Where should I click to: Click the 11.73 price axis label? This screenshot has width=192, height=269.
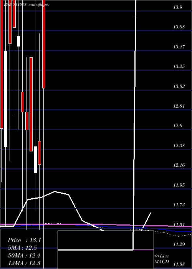coord(179,205)
